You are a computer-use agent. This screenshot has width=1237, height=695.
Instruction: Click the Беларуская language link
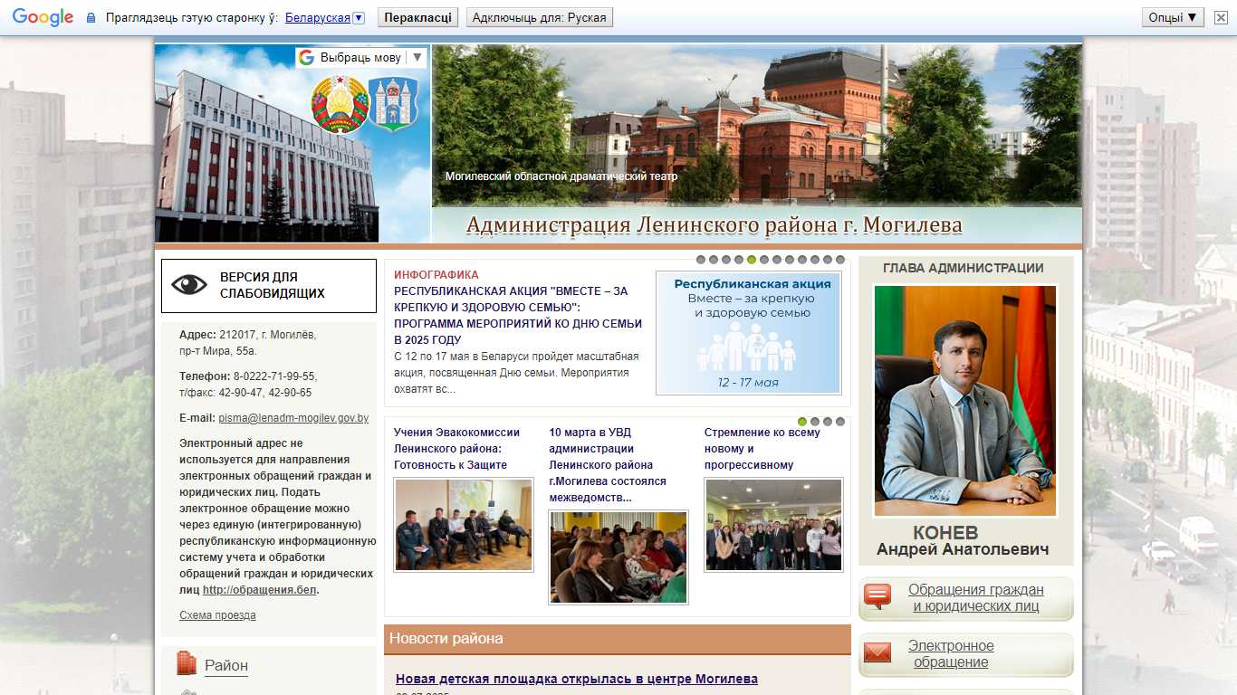317,18
